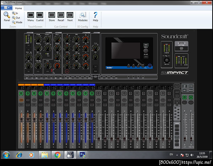The image size is (213, 166).
Task: Click the Zoom In icon
Action: tap(14, 13)
